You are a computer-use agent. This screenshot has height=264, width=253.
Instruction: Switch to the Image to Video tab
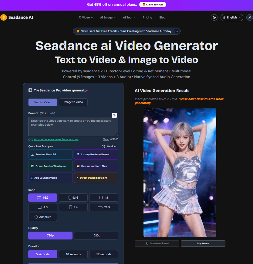point(73,102)
